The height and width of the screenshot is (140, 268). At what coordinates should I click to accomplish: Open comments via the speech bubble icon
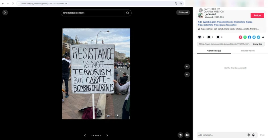click(209, 37)
